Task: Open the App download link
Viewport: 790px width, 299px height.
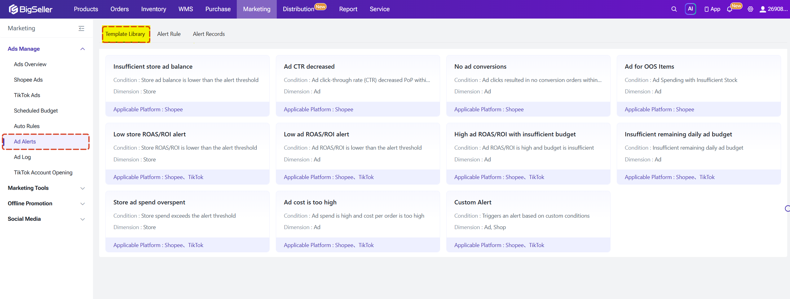Action: (712, 9)
